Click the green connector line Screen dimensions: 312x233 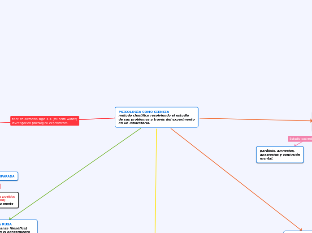(76, 173)
